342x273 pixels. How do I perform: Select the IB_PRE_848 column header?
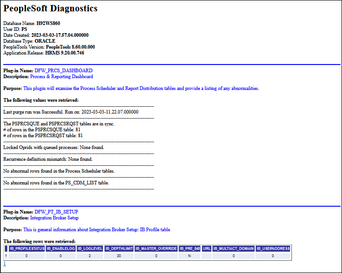click(189, 248)
